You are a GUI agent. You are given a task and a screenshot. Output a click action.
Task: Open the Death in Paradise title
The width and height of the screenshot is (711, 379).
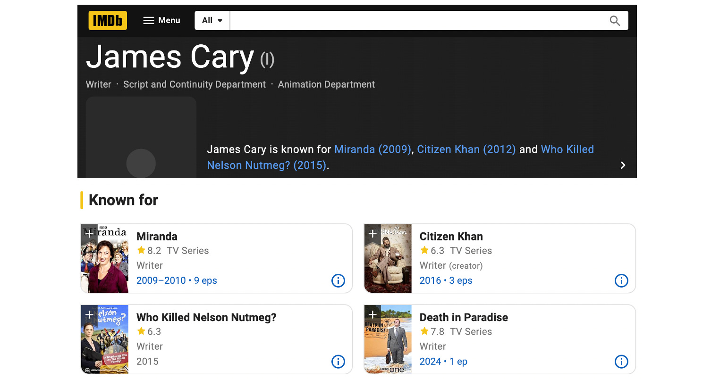464,317
